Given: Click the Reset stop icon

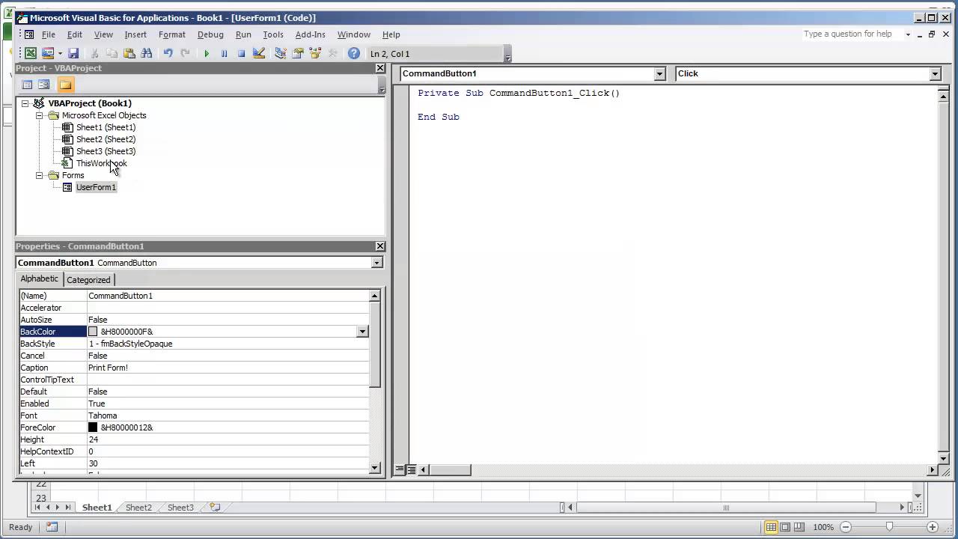Looking at the screenshot, I should (241, 53).
